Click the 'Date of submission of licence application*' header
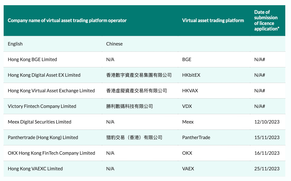 click(x=267, y=20)
